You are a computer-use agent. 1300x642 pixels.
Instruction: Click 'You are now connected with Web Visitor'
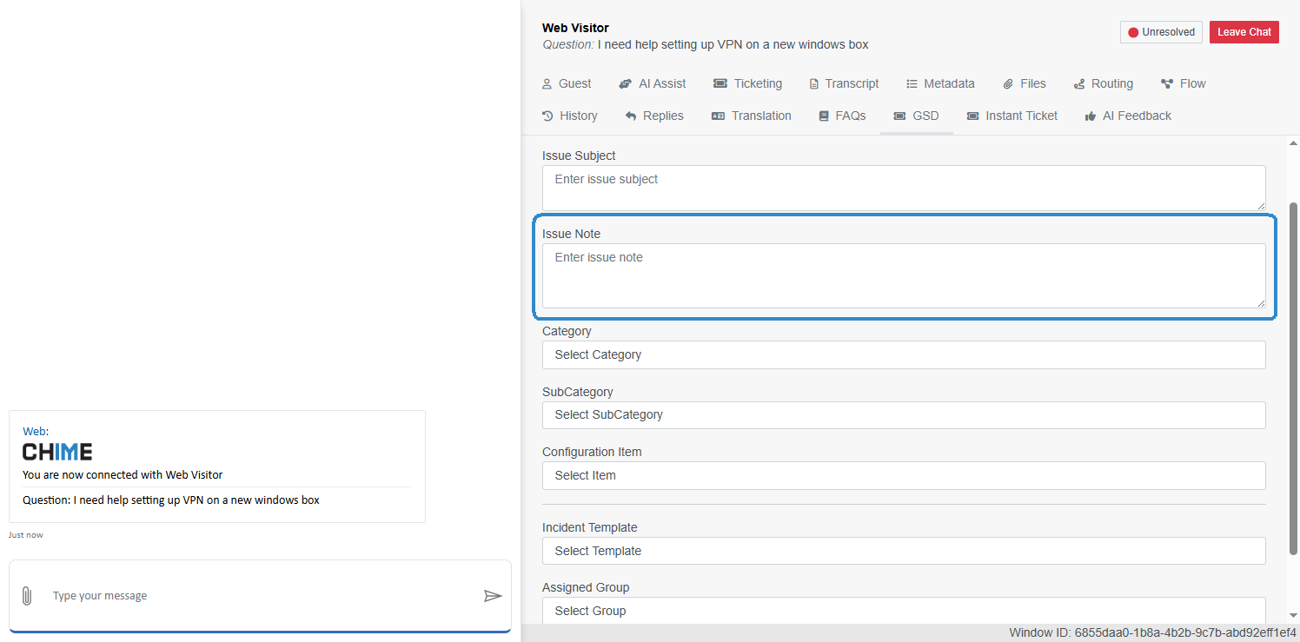click(123, 475)
